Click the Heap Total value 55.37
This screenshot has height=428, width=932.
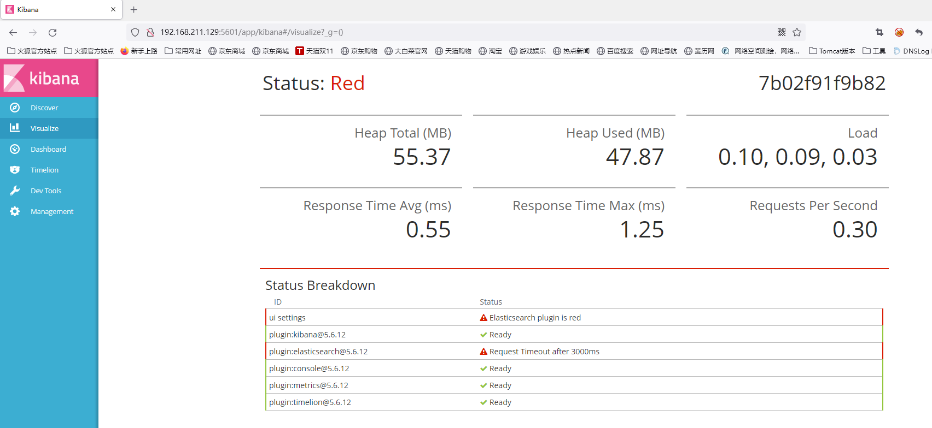(x=422, y=157)
